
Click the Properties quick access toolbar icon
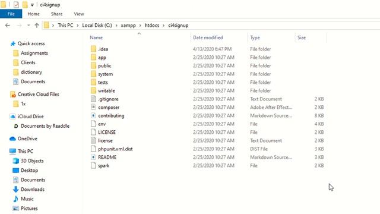[x=16, y=5]
